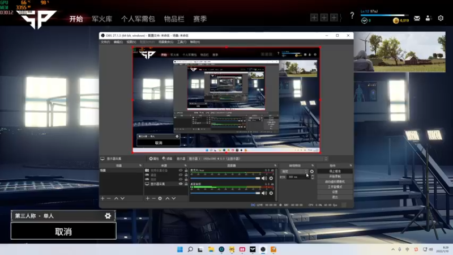Click the transition duration 300 ms field
Screen dimensions: 453x255
(298, 177)
